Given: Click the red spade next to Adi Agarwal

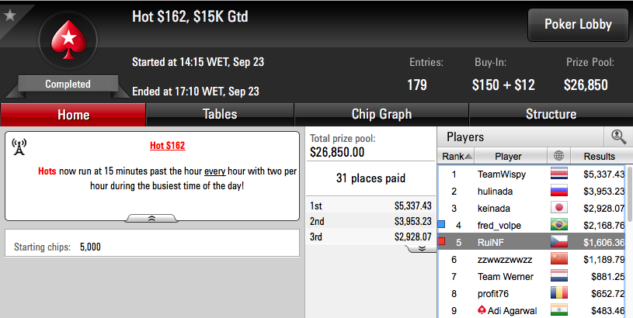Looking at the screenshot, I should click(x=482, y=310).
